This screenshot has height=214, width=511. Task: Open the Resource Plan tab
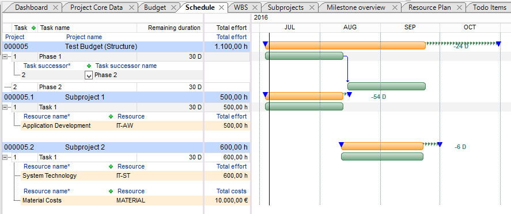point(430,7)
